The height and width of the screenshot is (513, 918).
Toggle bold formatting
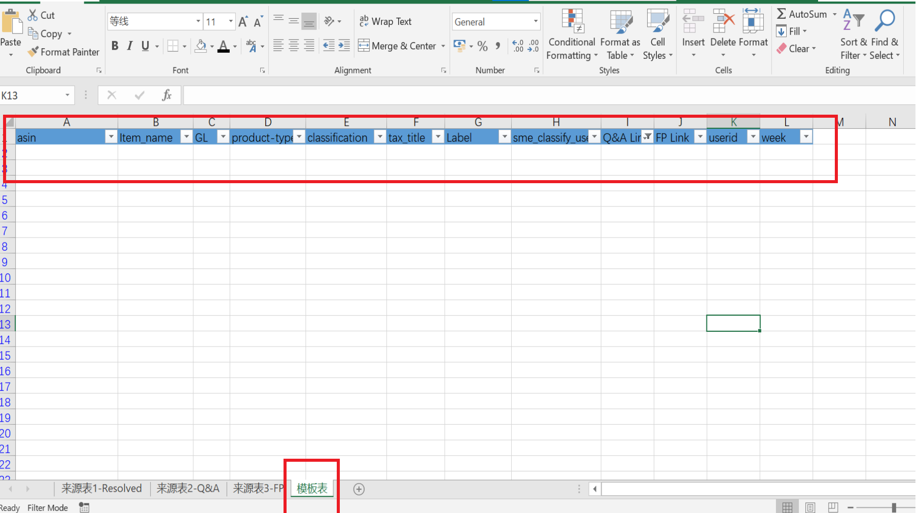(115, 46)
